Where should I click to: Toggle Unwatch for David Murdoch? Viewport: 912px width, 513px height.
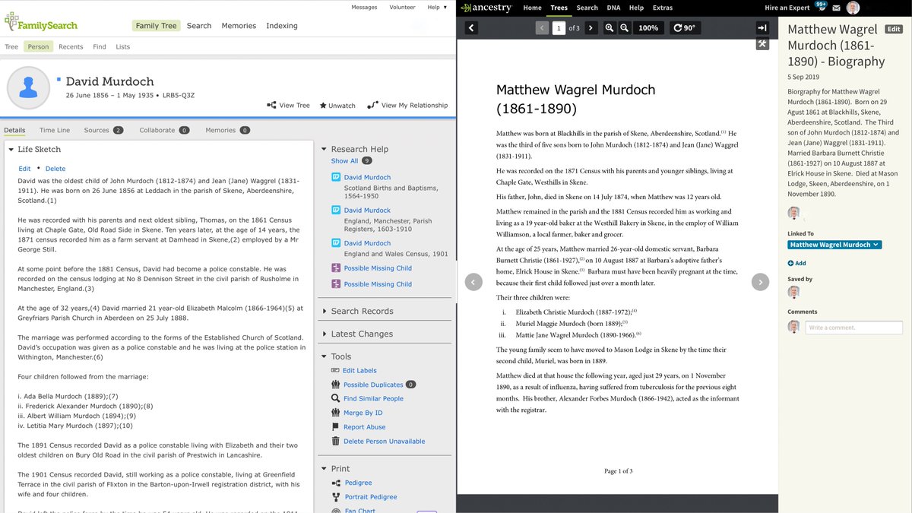click(337, 106)
